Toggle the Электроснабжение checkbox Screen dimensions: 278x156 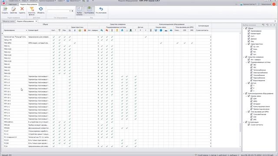coord(252,72)
